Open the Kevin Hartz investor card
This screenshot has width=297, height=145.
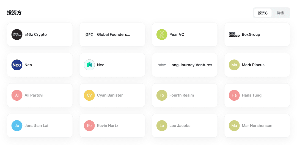tap(112, 126)
